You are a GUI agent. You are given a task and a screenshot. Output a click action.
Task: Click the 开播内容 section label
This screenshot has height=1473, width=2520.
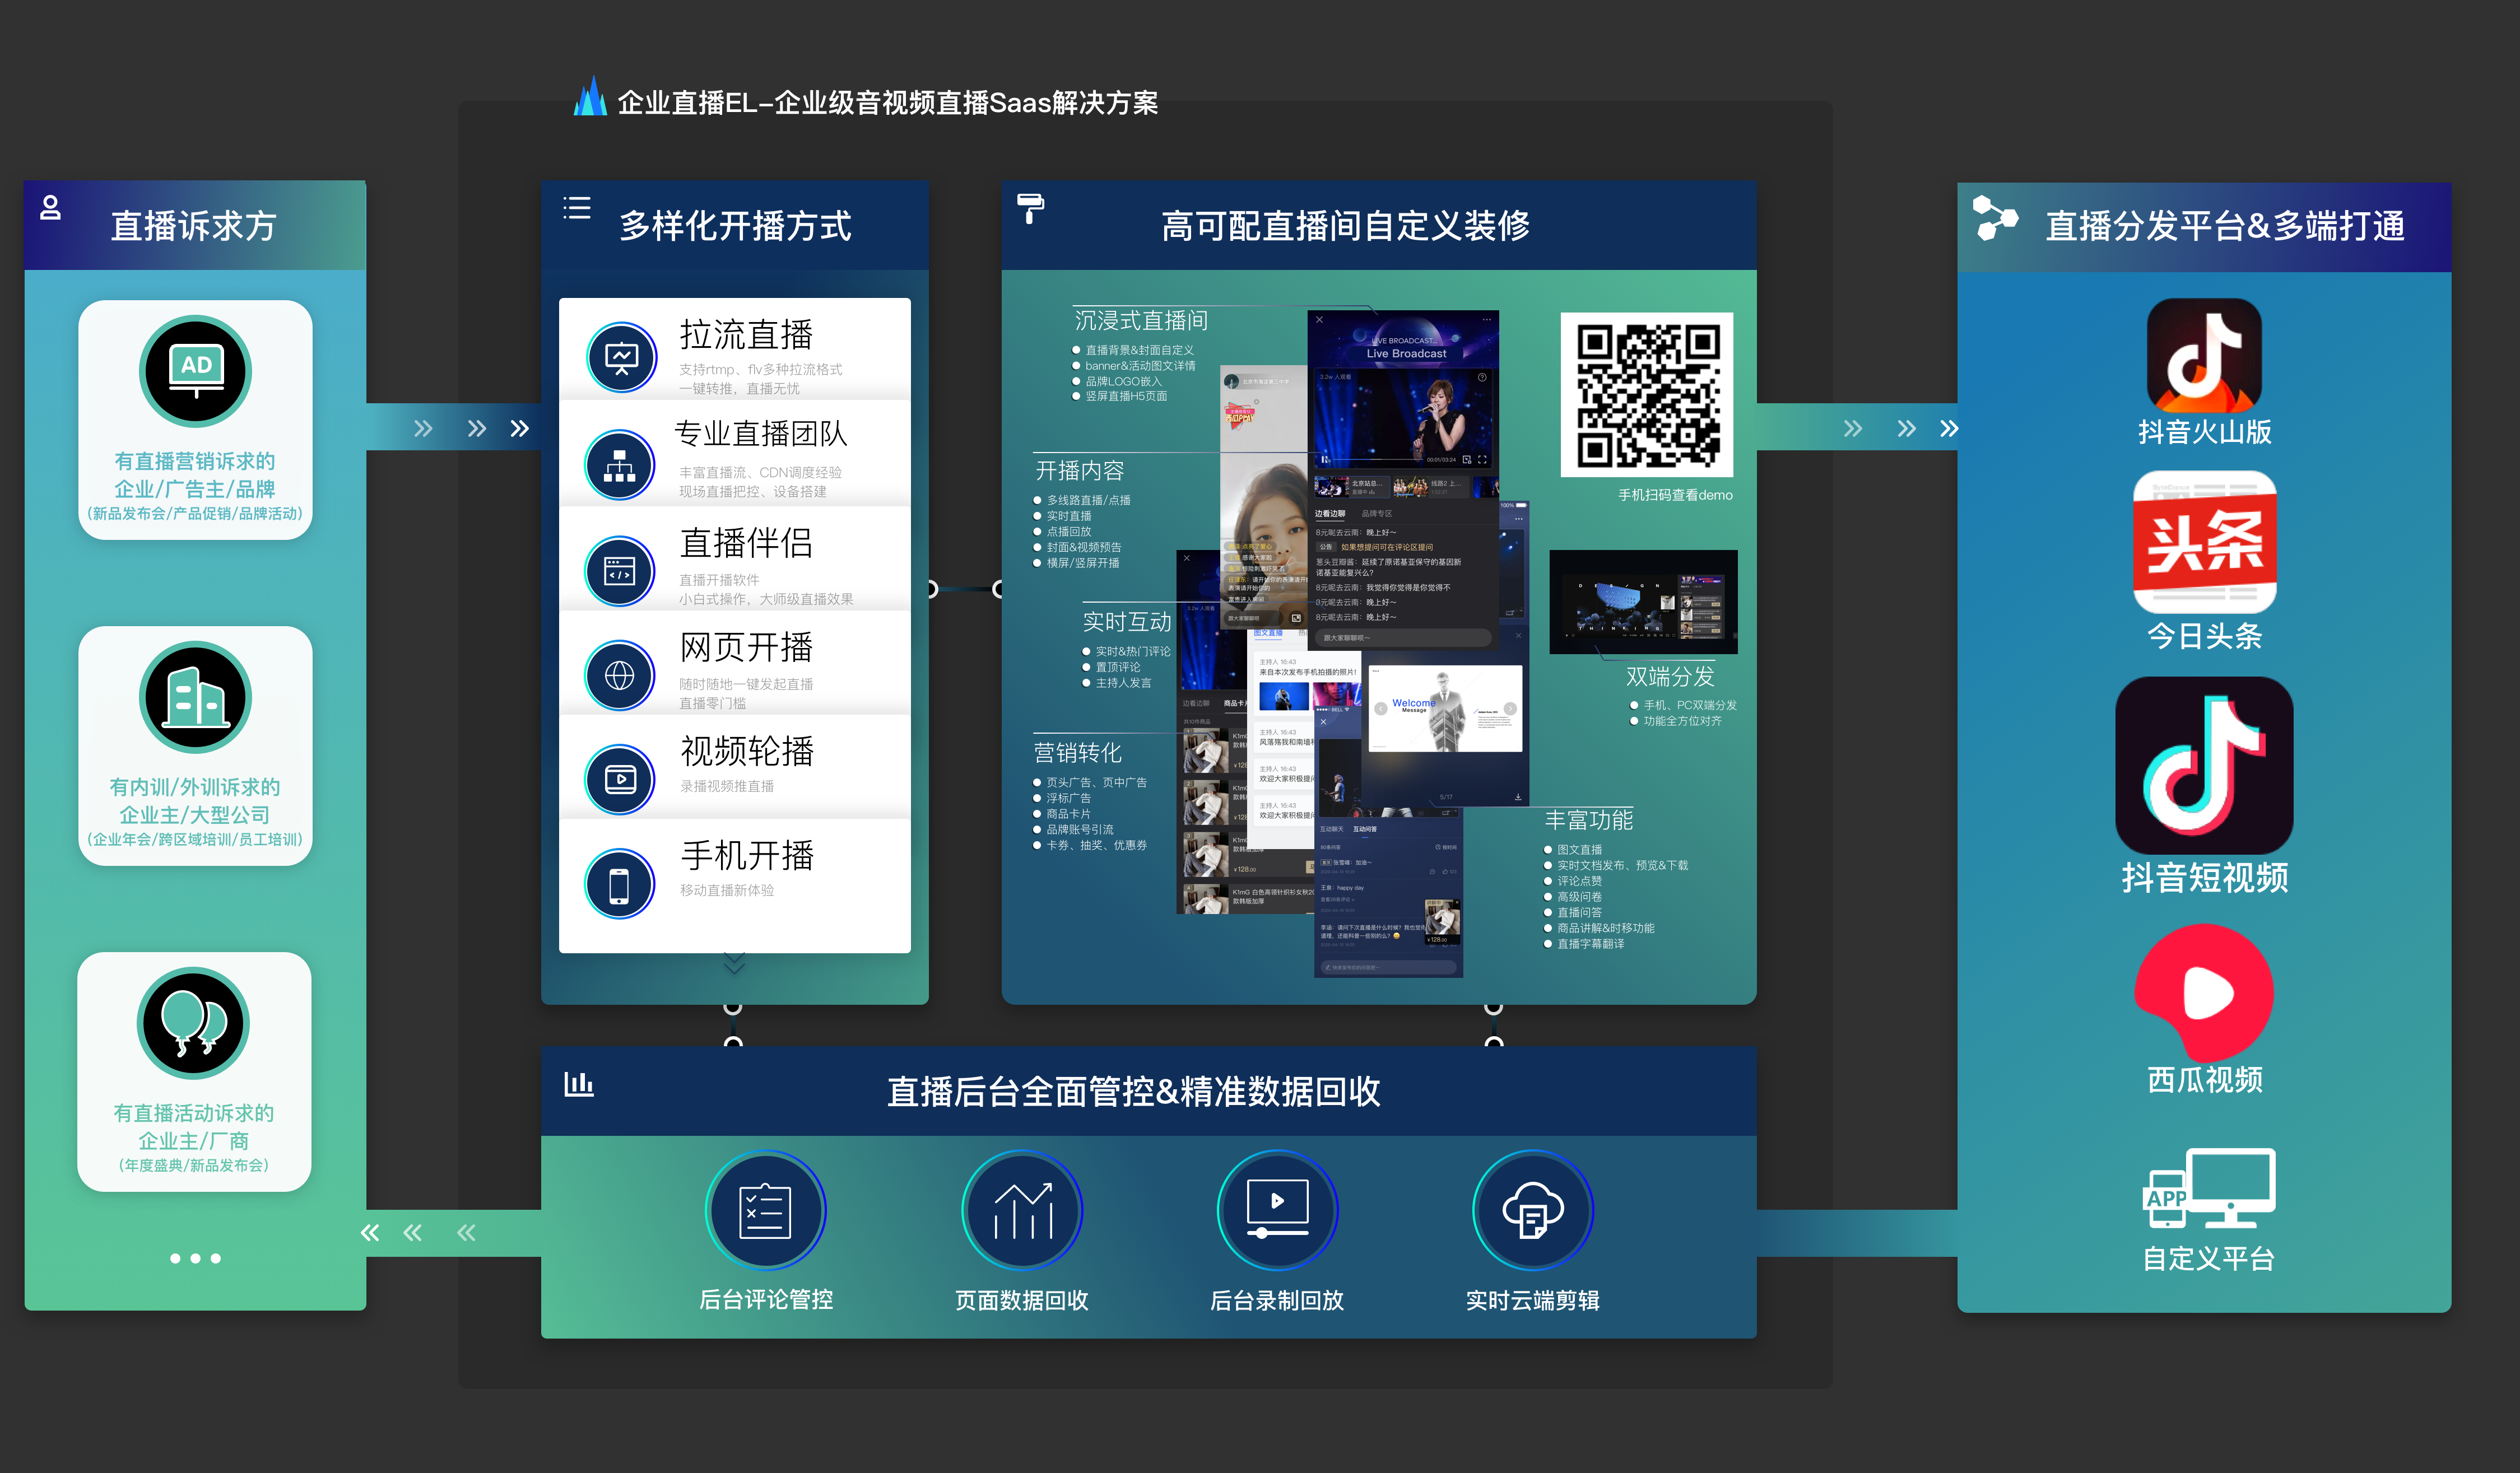coord(1079,470)
